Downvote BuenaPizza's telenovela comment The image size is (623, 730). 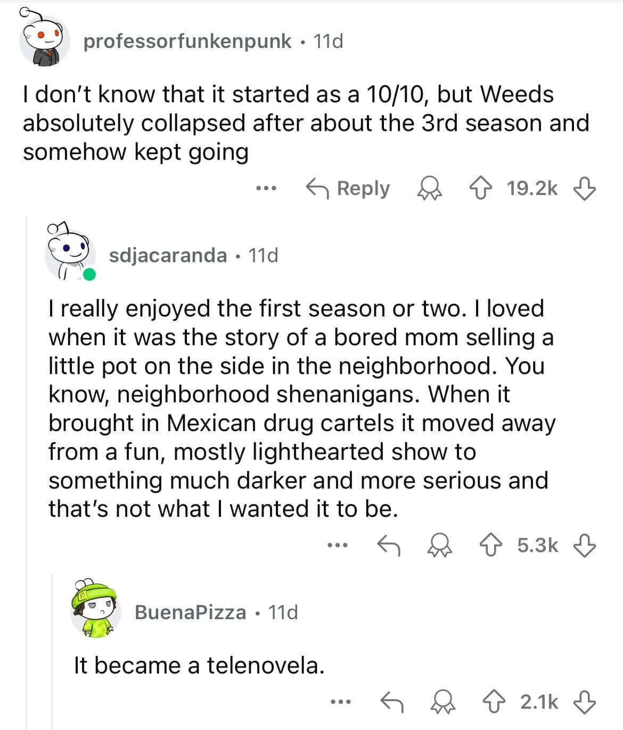[x=584, y=701]
